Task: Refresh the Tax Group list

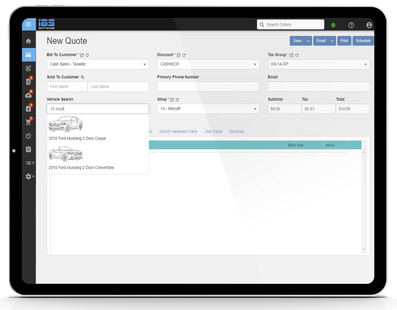Action: [x=297, y=55]
